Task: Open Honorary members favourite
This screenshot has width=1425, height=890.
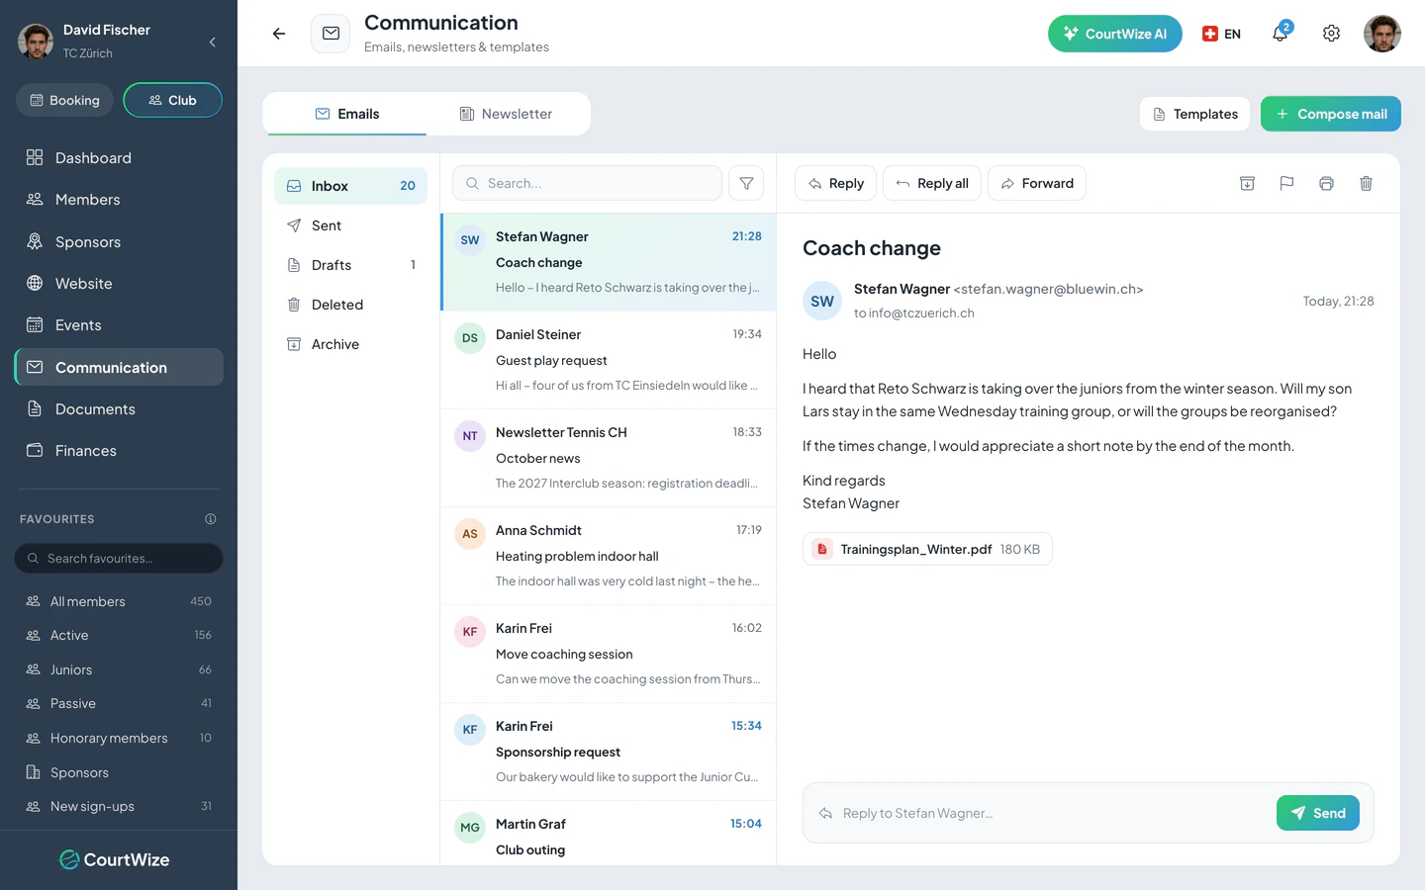Action: [x=119, y=738]
